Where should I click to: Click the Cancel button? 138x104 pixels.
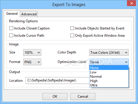click(83, 96)
